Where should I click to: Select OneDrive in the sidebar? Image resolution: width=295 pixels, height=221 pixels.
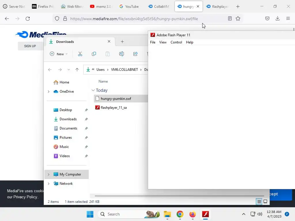(67, 92)
